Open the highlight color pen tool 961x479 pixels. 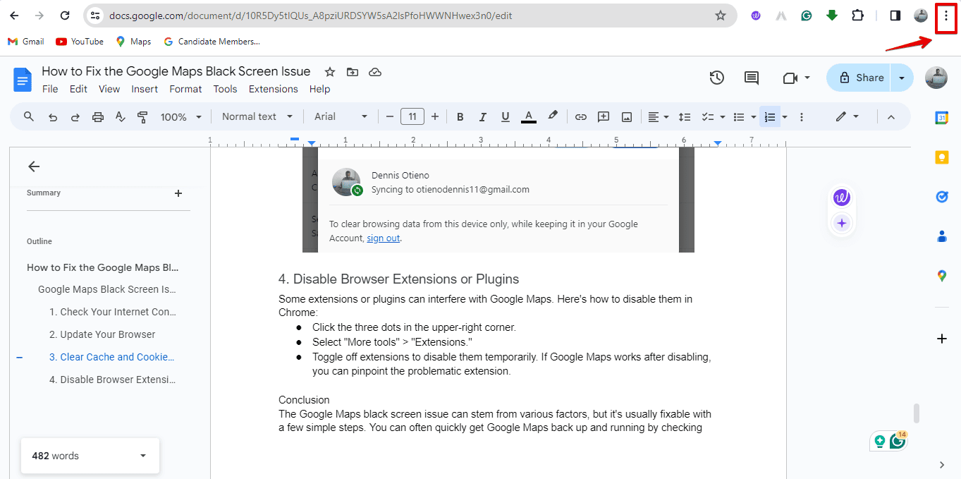point(553,116)
